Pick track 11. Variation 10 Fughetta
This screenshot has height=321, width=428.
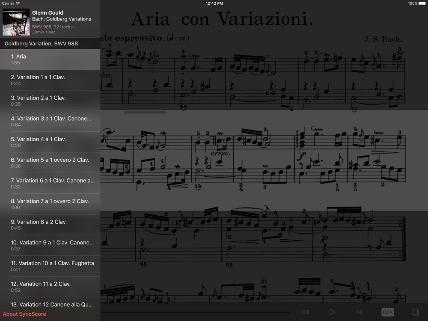(x=50, y=266)
